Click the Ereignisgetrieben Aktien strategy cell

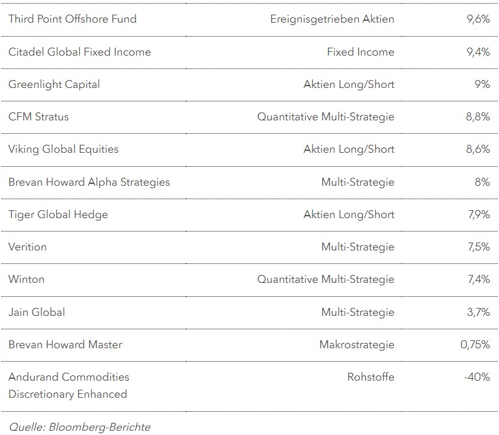332,19
